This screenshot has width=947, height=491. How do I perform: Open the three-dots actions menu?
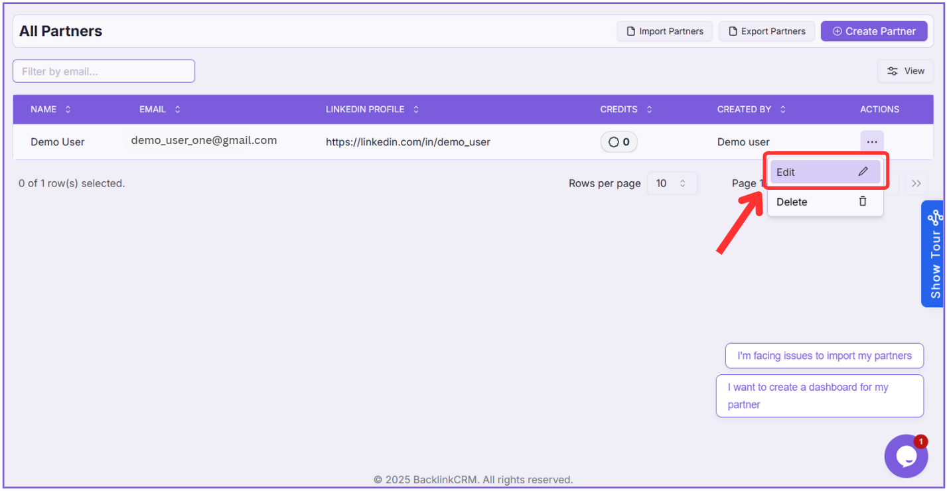pyautogui.click(x=871, y=142)
